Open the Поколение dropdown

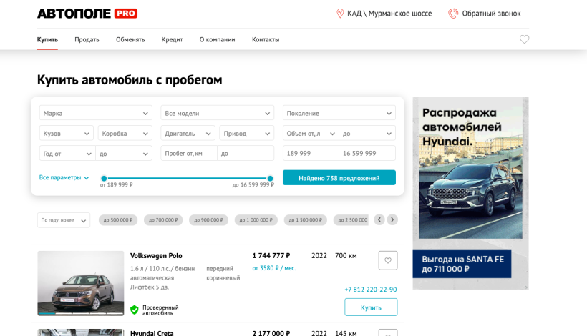coord(339,113)
